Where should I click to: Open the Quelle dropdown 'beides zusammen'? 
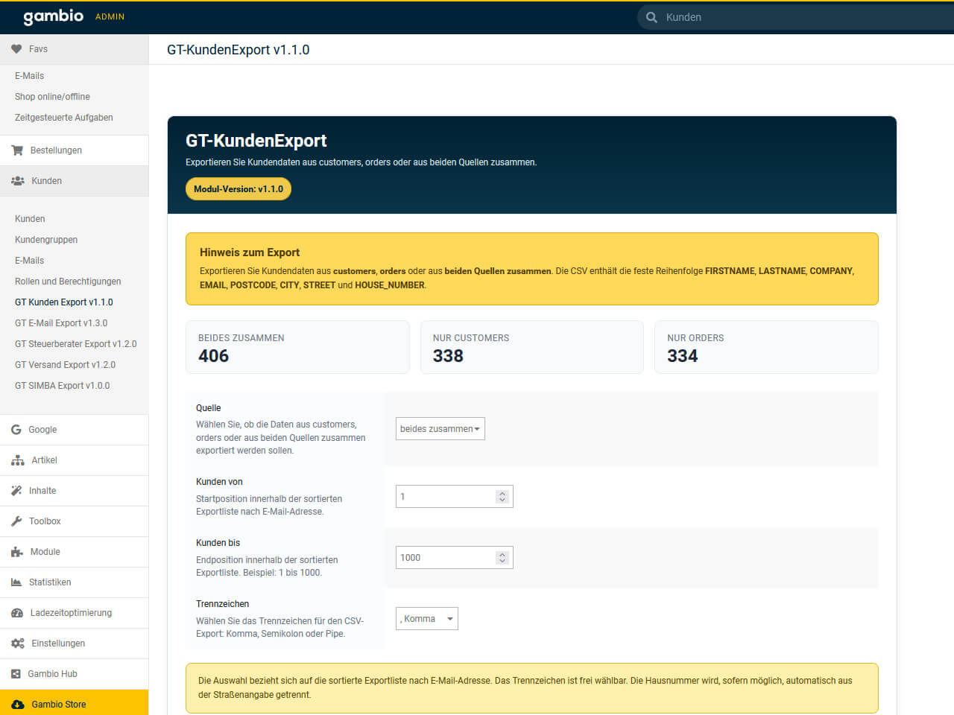pyautogui.click(x=440, y=429)
